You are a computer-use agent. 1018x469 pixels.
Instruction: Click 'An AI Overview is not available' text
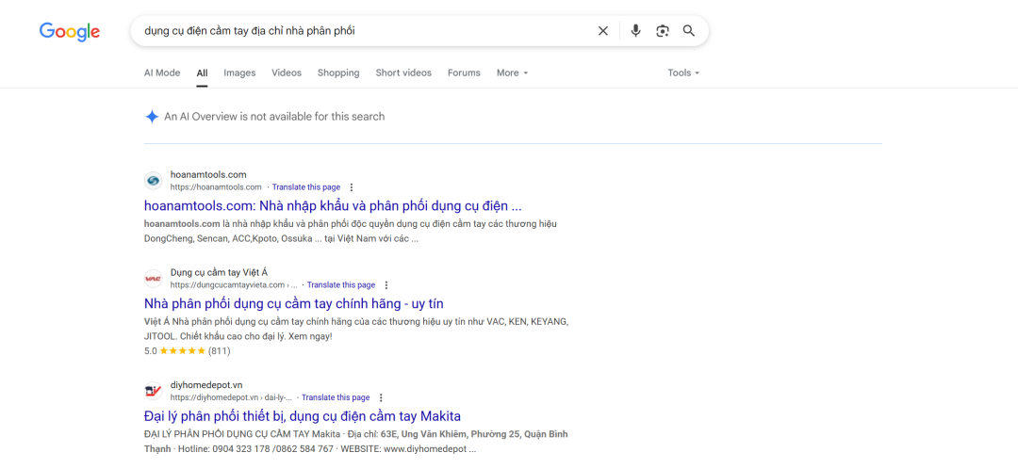coord(274,117)
